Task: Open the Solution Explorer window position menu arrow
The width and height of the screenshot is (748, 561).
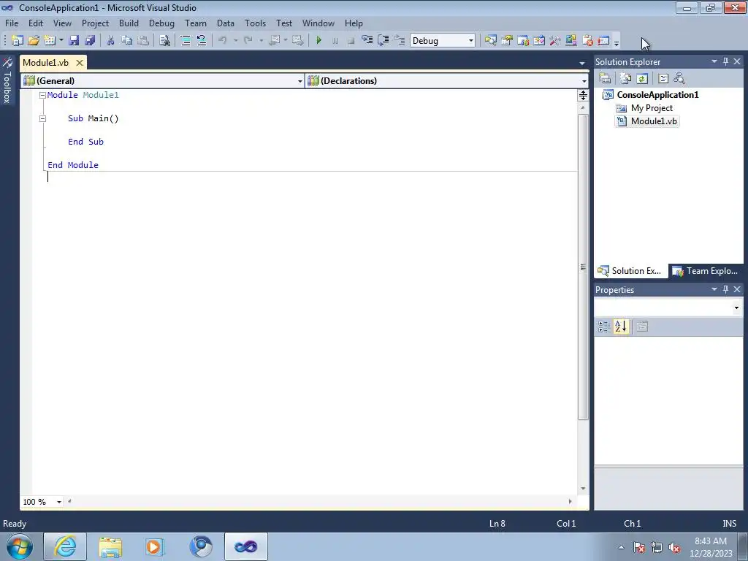Action: 714,61
